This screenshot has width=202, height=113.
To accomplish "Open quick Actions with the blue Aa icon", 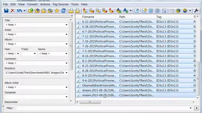I will point(126,11).
